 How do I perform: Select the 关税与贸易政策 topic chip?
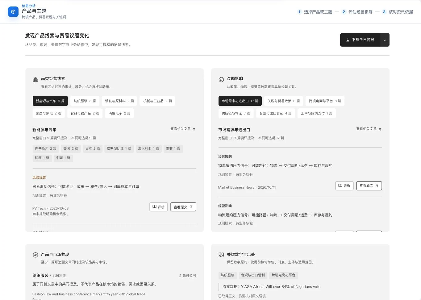pos(284,101)
